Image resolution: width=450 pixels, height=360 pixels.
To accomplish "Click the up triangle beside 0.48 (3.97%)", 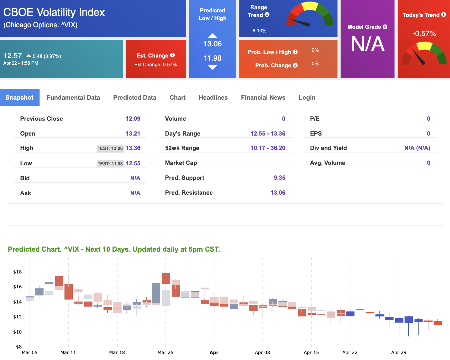I will coord(29,56).
